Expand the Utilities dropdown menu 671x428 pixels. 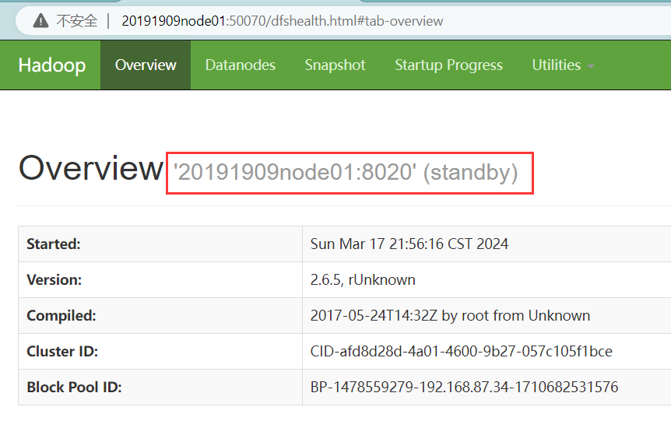[x=563, y=65]
